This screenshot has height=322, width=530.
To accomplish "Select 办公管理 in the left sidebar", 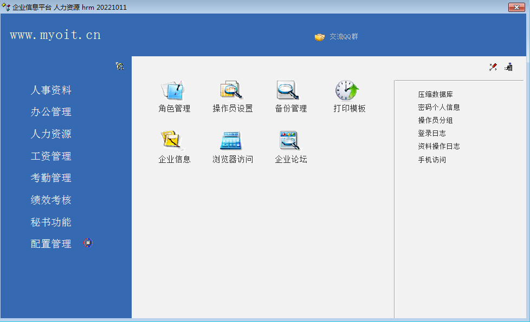I will (x=51, y=112).
